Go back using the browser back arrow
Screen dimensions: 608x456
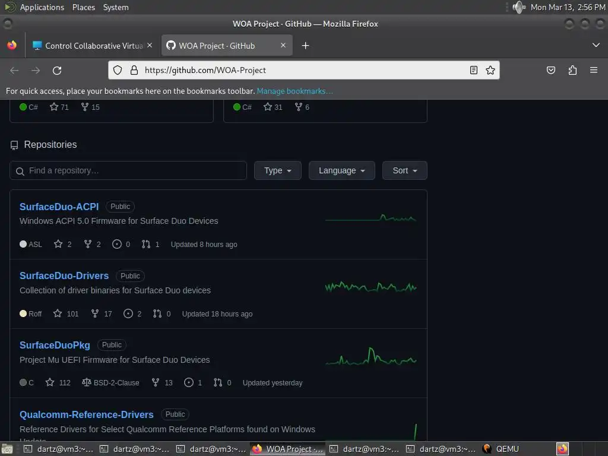[14, 70]
